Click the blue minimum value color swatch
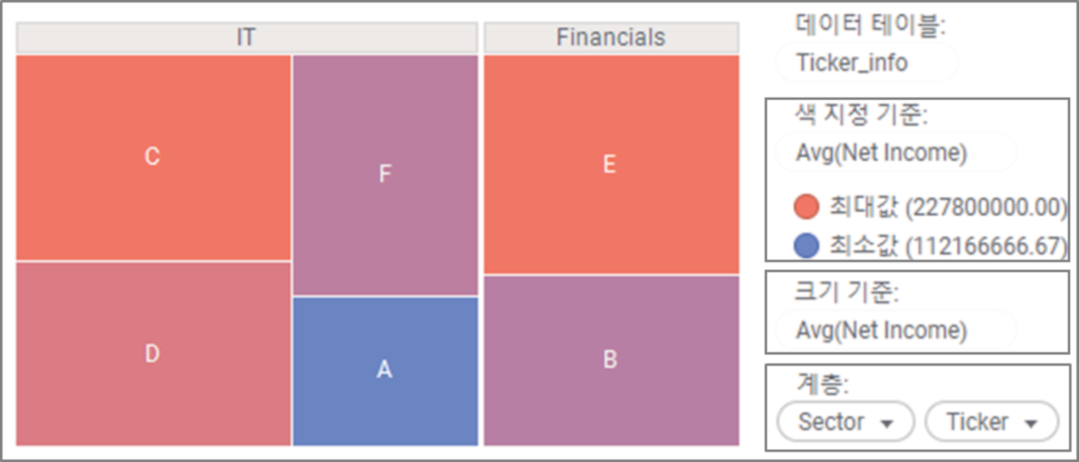 [807, 246]
